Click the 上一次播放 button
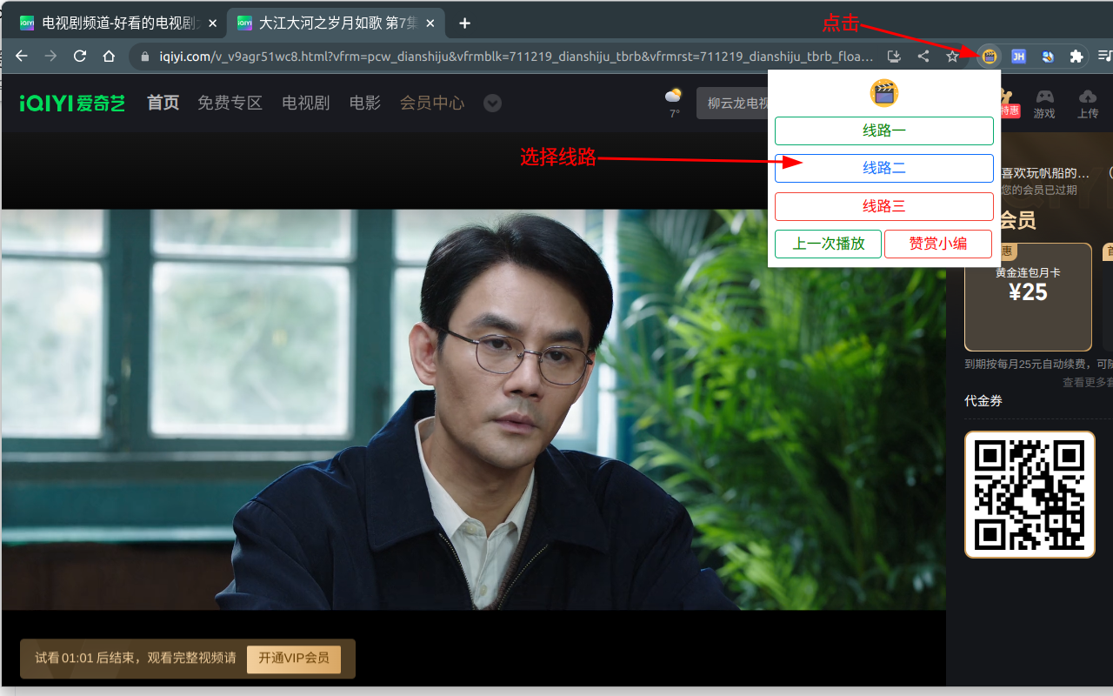Image resolution: width=1113 pixels, height=696 pixels. point(827,244)
